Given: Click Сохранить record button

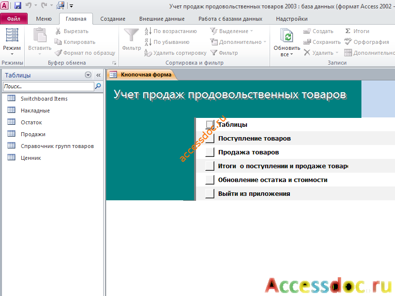Looking at the screenshot, I should point(322,42).
